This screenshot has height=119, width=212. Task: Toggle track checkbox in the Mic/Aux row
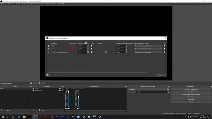click(165, 46)
